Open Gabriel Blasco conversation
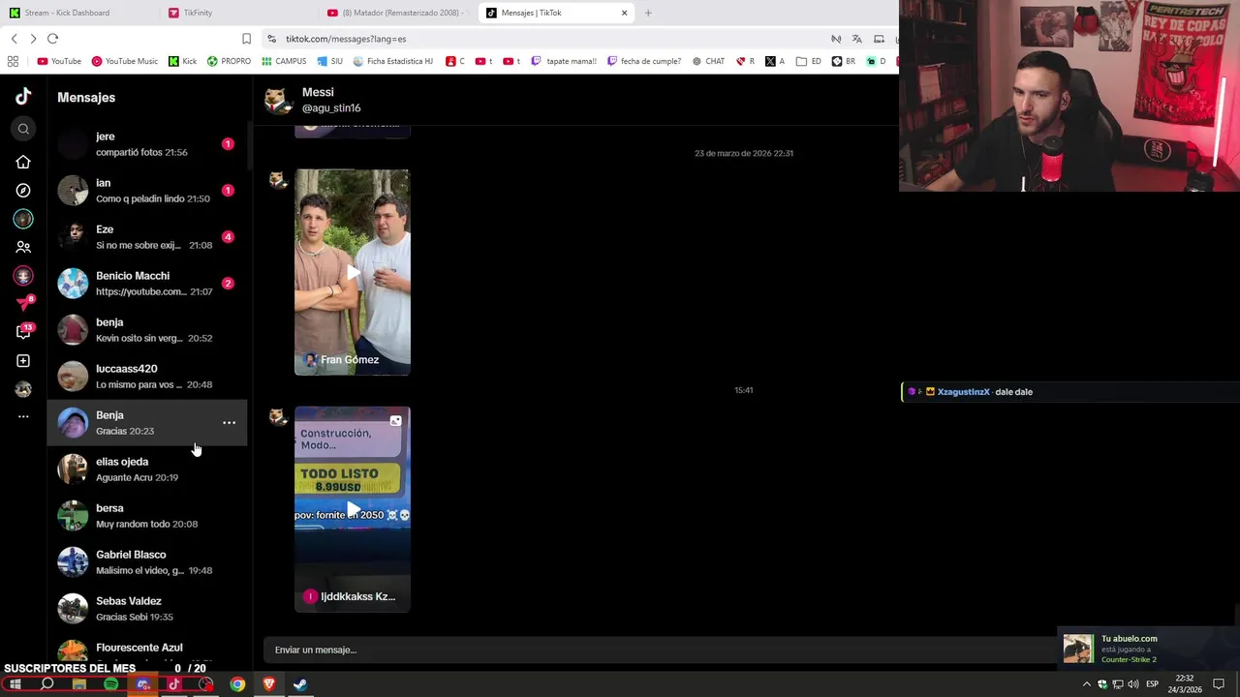Image resolution: width=1240 pixels, height=697 pixels. coord(147,562)
